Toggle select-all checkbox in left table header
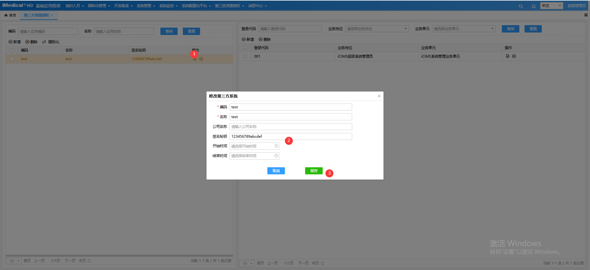Viewport: 590px width, 270px height. pos(12,50)
